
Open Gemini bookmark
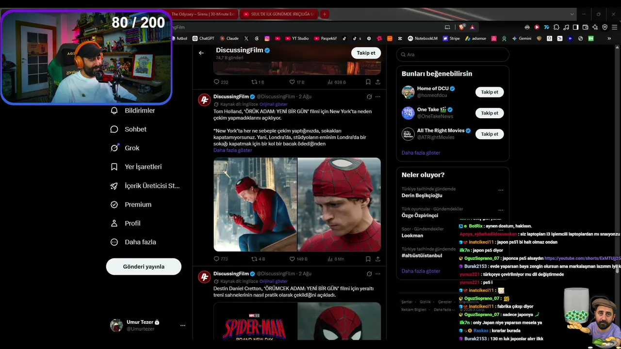522,38
